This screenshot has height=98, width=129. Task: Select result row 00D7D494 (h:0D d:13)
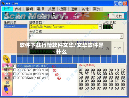click(x=33, y=74)
